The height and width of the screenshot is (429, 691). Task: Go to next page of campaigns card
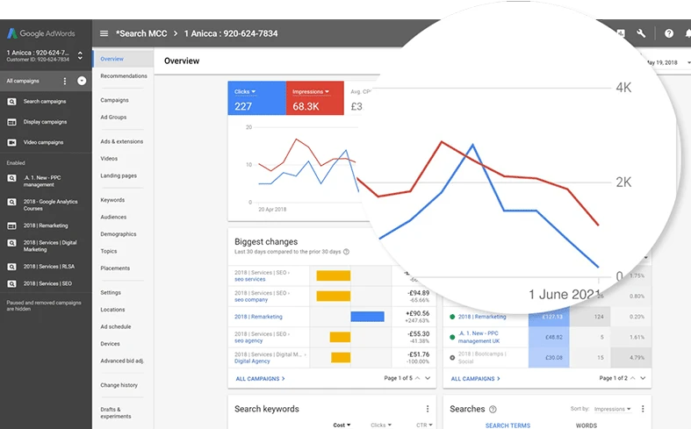pos(643,378)
